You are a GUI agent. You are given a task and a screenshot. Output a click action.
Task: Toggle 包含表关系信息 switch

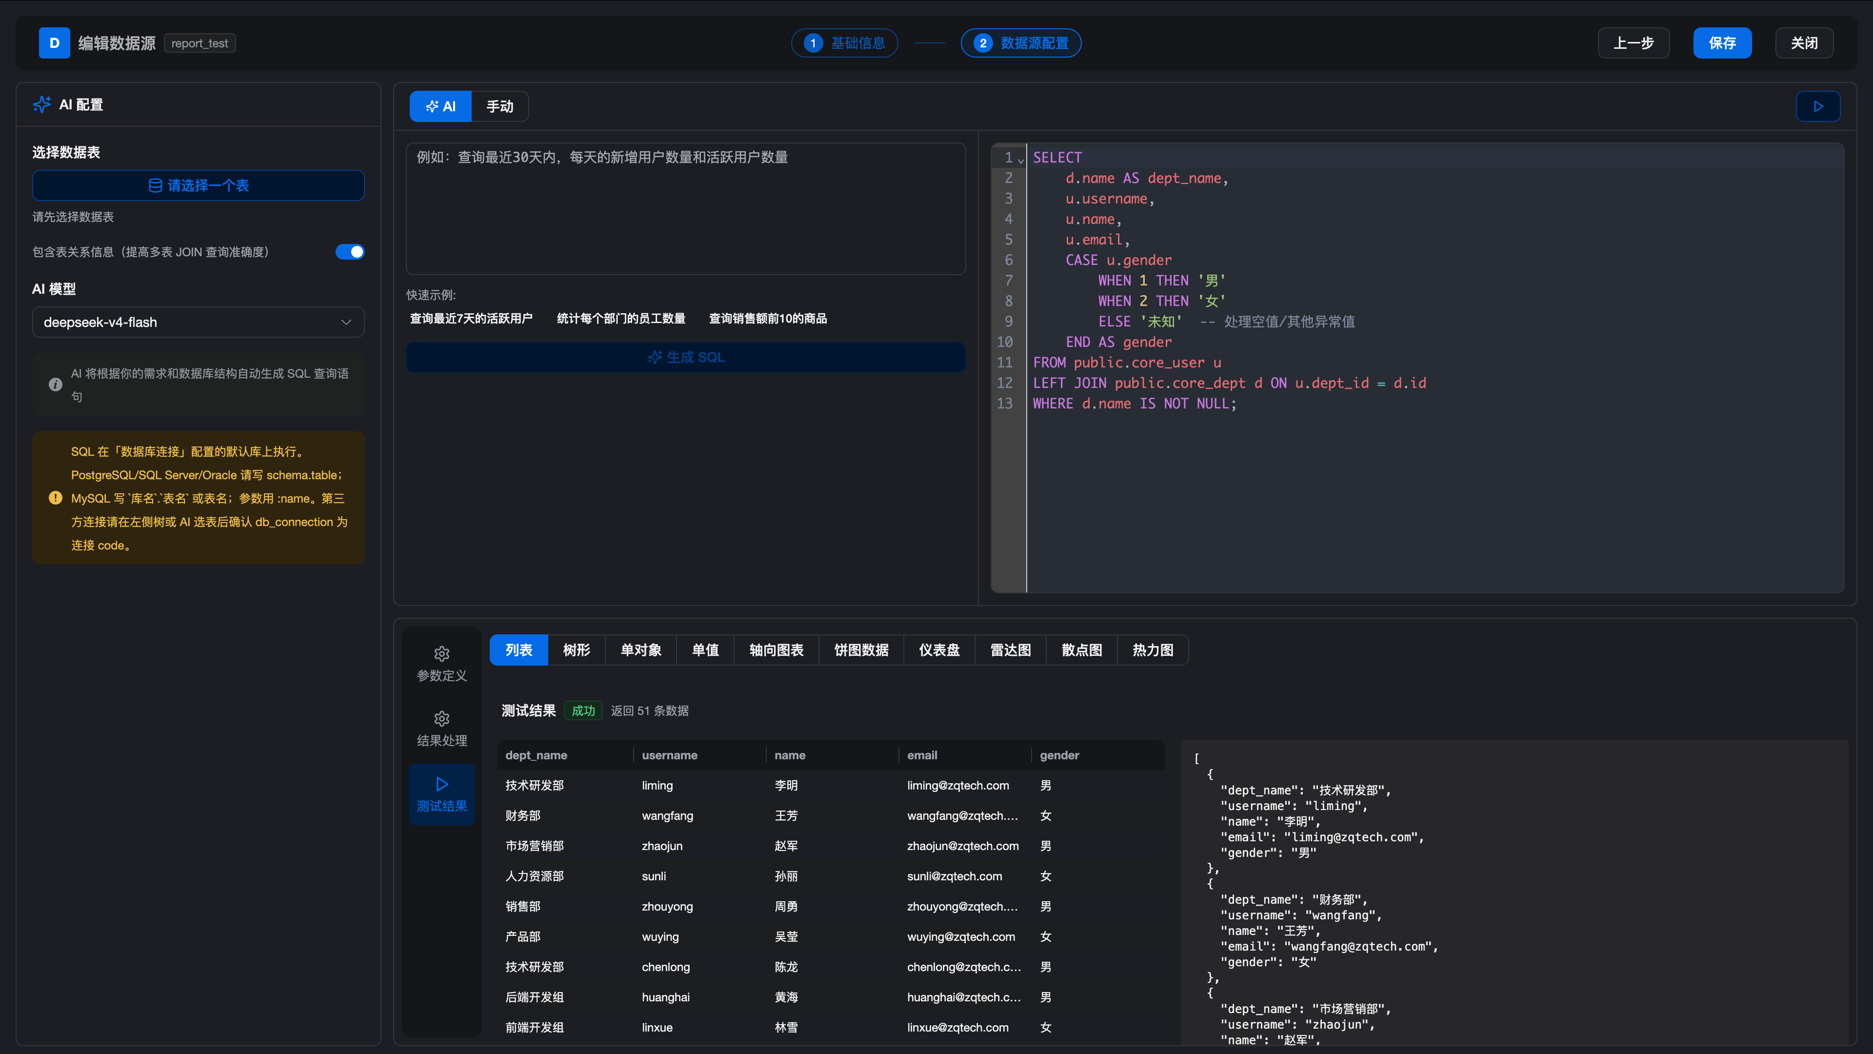[350, 252]
